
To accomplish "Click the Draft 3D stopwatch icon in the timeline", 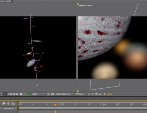I will pos(8,104).
